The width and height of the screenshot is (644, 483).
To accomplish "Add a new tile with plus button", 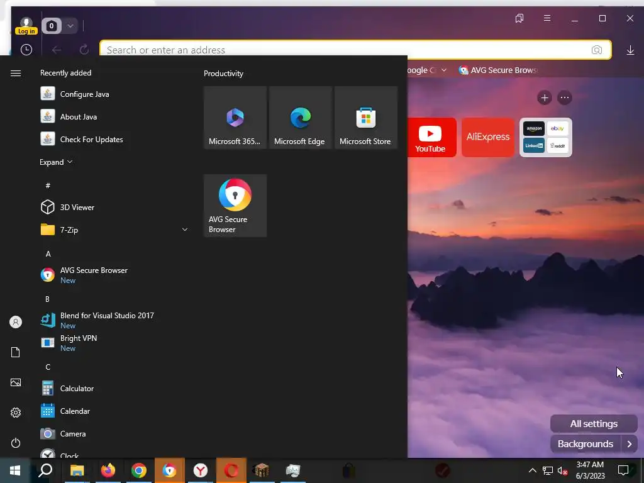I will point(545,97).
